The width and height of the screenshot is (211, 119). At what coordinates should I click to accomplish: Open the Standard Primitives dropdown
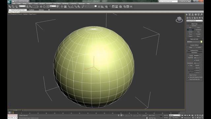point(195,20)
